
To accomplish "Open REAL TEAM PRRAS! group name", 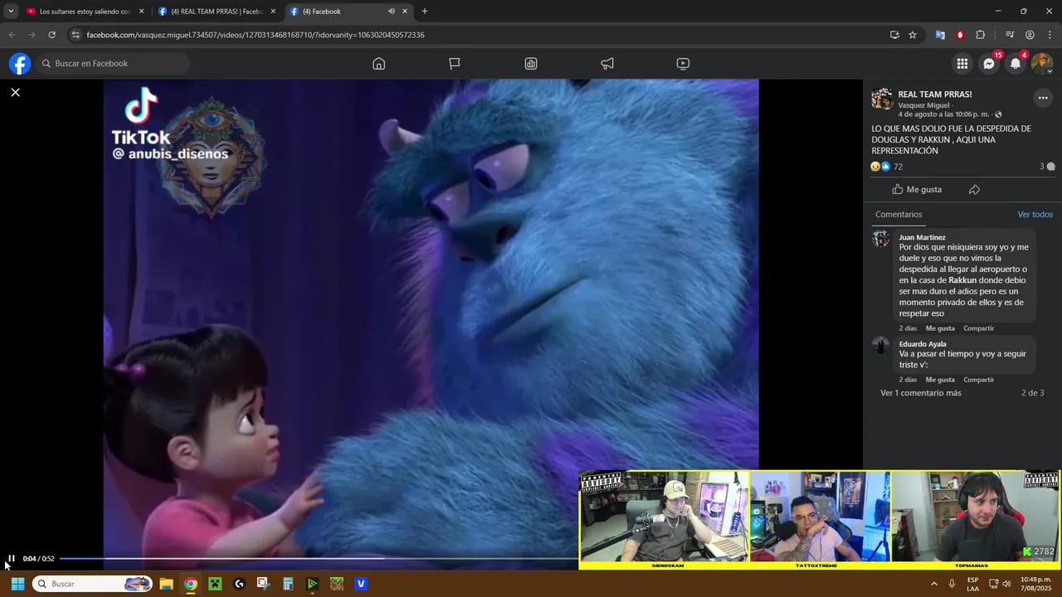I will 935,95.
